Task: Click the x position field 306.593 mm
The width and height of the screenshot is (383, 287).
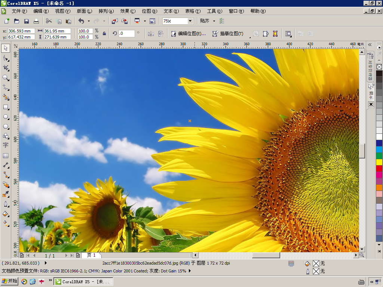Action: [21, 31]
